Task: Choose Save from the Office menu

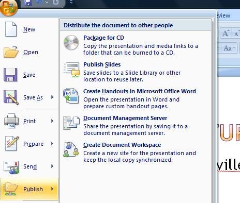Action: pyautogui.click(x=29, y=75)
